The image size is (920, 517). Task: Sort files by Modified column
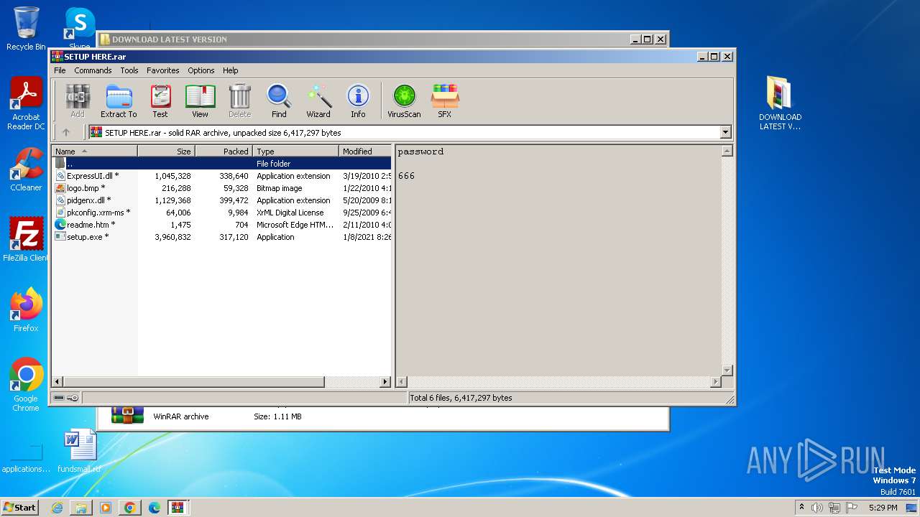pos(364,152)
